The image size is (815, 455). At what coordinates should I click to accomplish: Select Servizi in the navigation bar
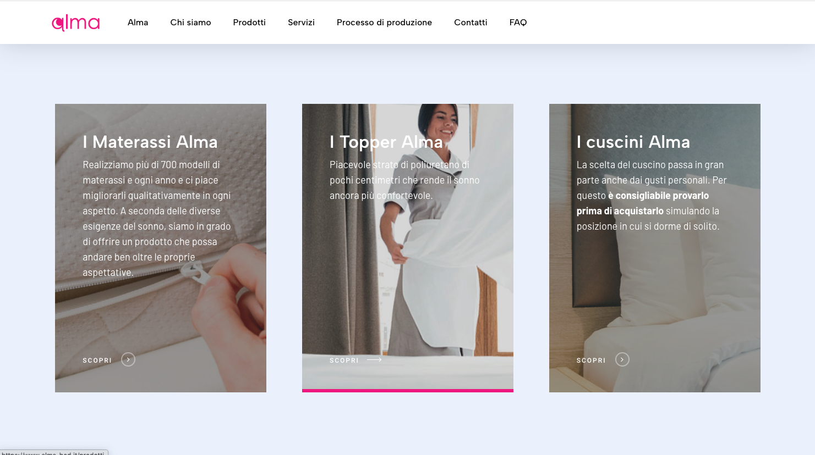301,23
